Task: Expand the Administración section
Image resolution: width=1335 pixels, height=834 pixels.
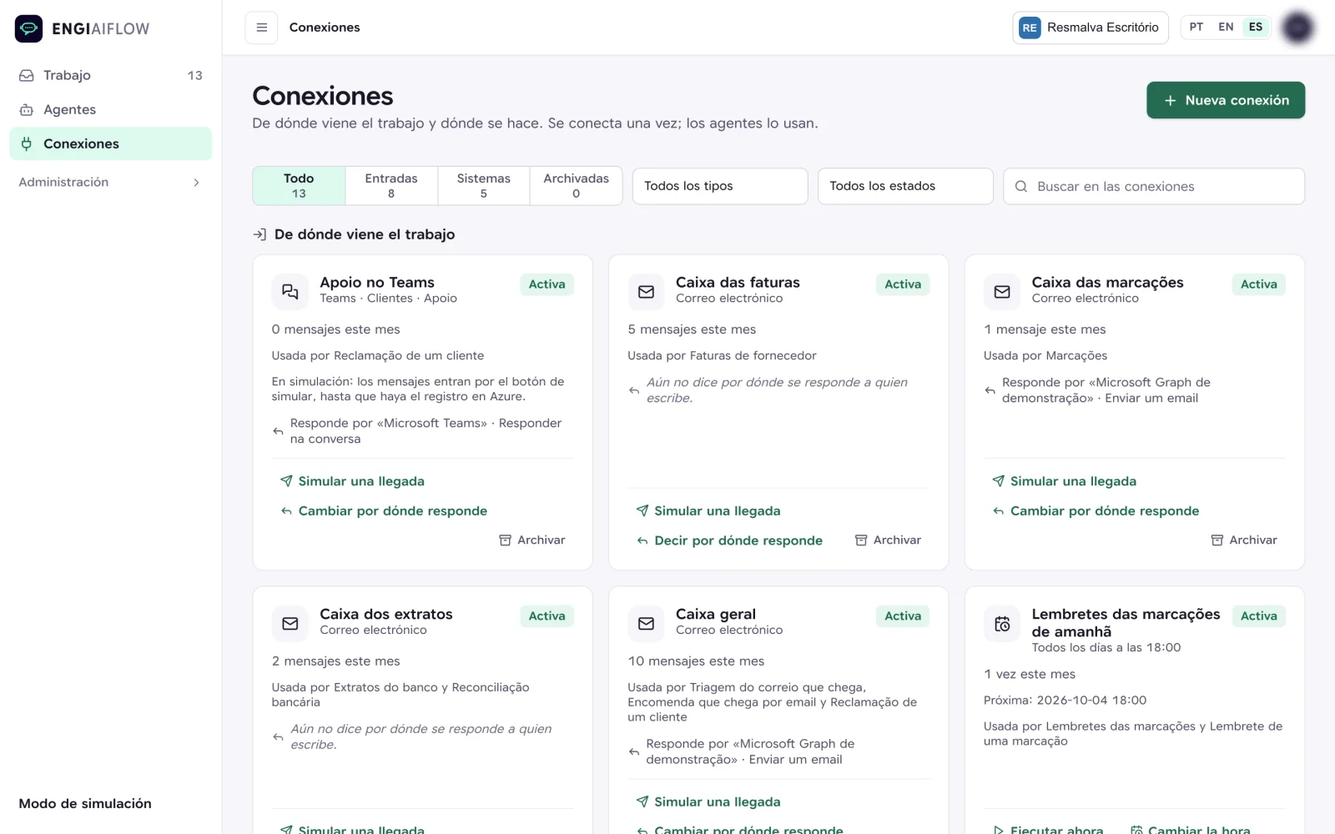Action: 110,182
